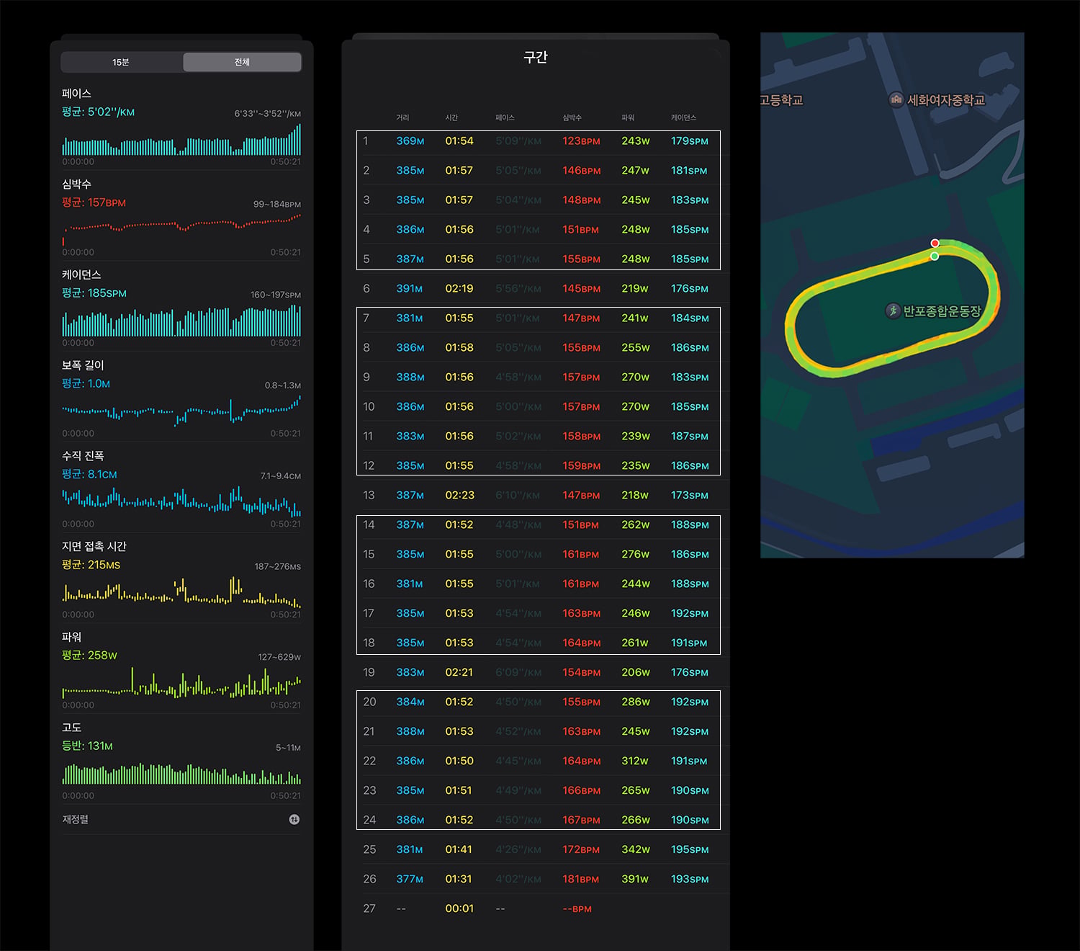Image resolution: width=1080 pixels, height=951 pixels.
Task: Open the 페이스 pace chart
Action: tap(181, 126)
